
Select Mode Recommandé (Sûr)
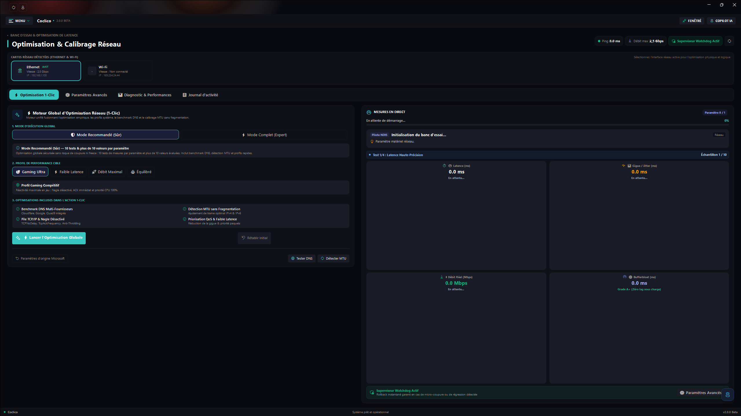(x=96, y=135)
